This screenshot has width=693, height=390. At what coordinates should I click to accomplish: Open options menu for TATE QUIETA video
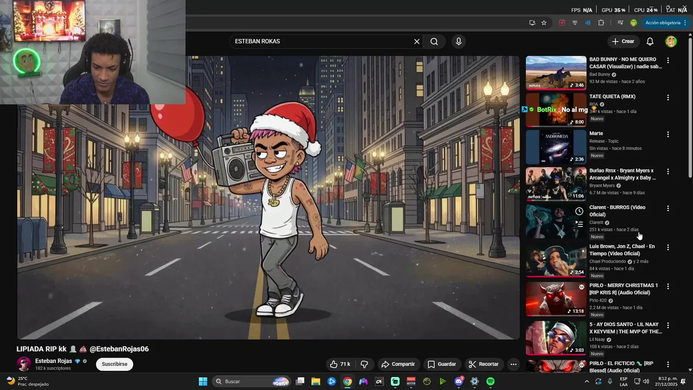point(668,97)
